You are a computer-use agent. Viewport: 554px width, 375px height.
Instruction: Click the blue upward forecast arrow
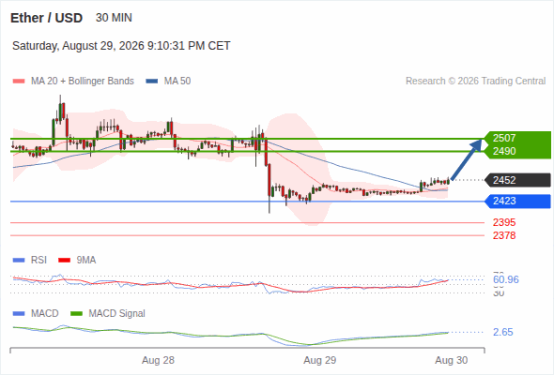(467, 159)
